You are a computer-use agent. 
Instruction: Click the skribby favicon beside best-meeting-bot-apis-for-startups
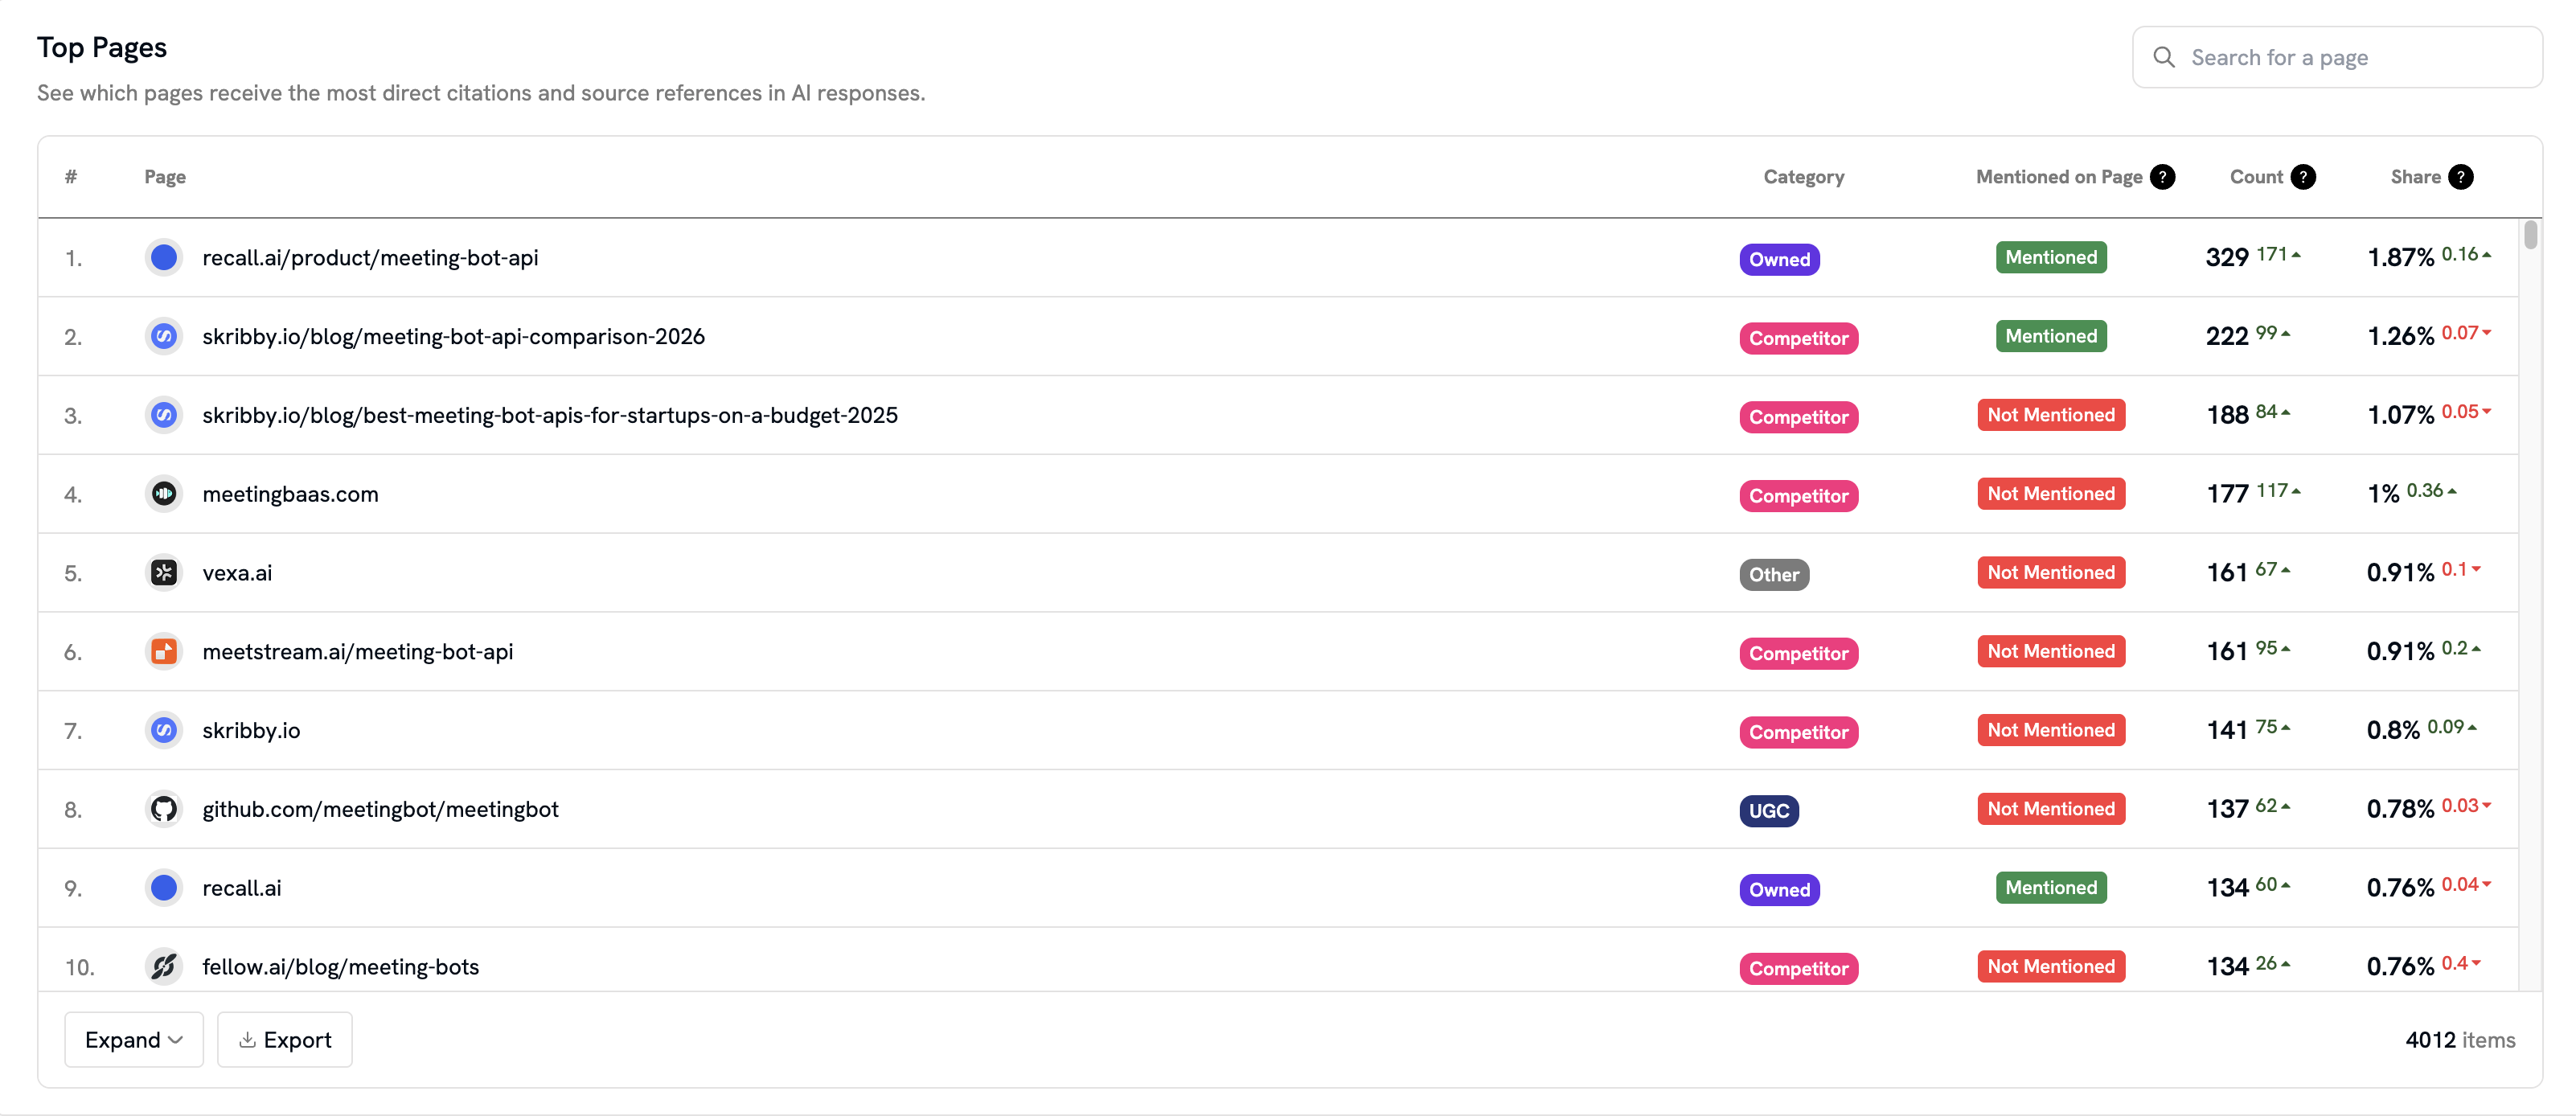click(x=164, y=415)
